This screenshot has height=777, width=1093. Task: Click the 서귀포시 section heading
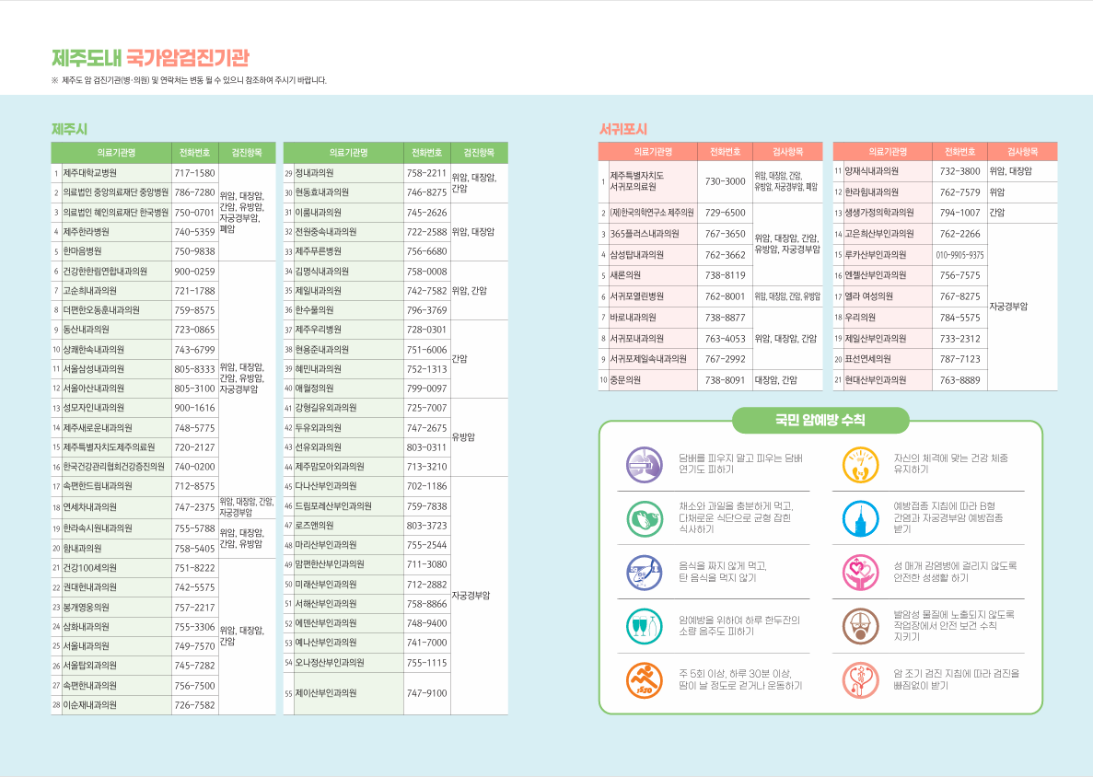pyautogui.click(x=623, y=129)
